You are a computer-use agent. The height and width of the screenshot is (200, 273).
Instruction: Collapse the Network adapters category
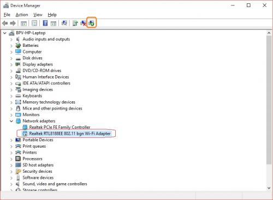(x=11, y=121)
